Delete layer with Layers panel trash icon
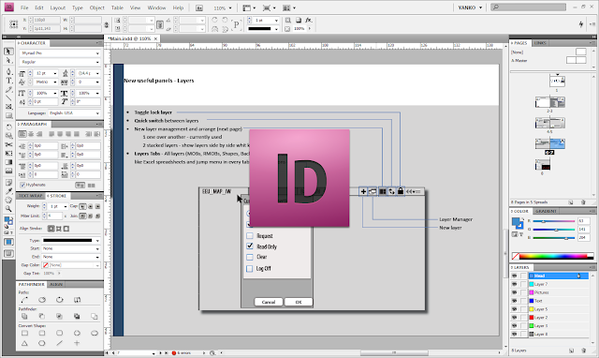The width and height of the screenshot is (599, 358). pos(583,351)
